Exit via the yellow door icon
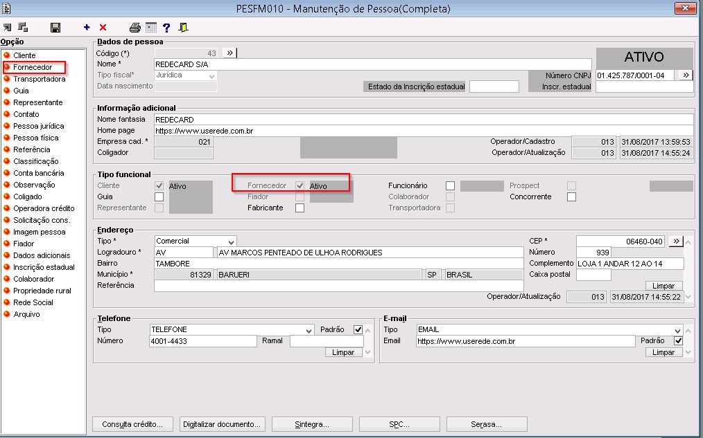 [183, 27]
